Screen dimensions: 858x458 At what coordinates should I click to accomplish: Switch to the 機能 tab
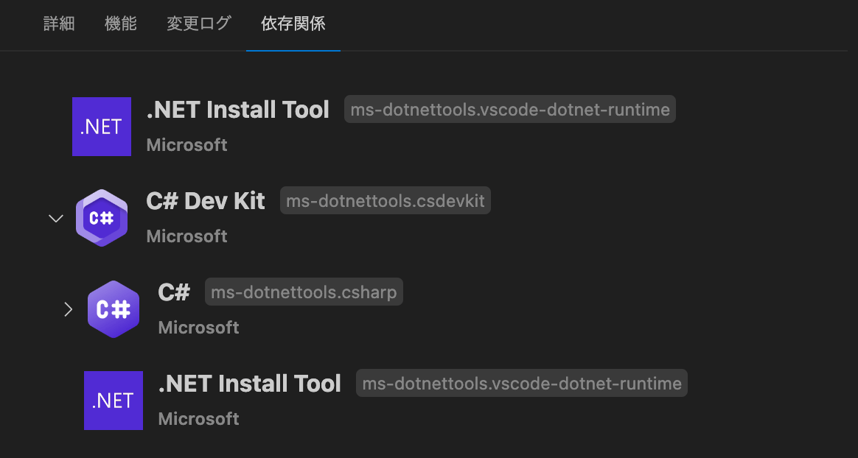(x=120, y=24)
